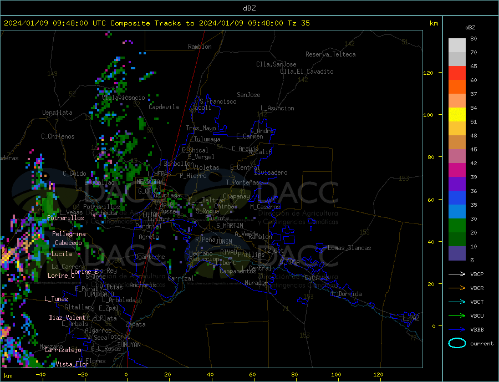Click the 120 tick on vertical km axis
The image size is (499, 382).
tap(428, 73)
